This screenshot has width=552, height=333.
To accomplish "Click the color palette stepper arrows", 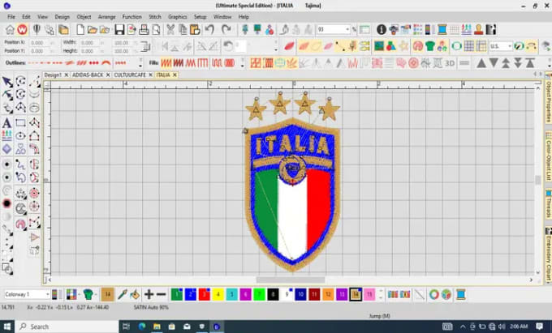I will [x=381, y=294].
